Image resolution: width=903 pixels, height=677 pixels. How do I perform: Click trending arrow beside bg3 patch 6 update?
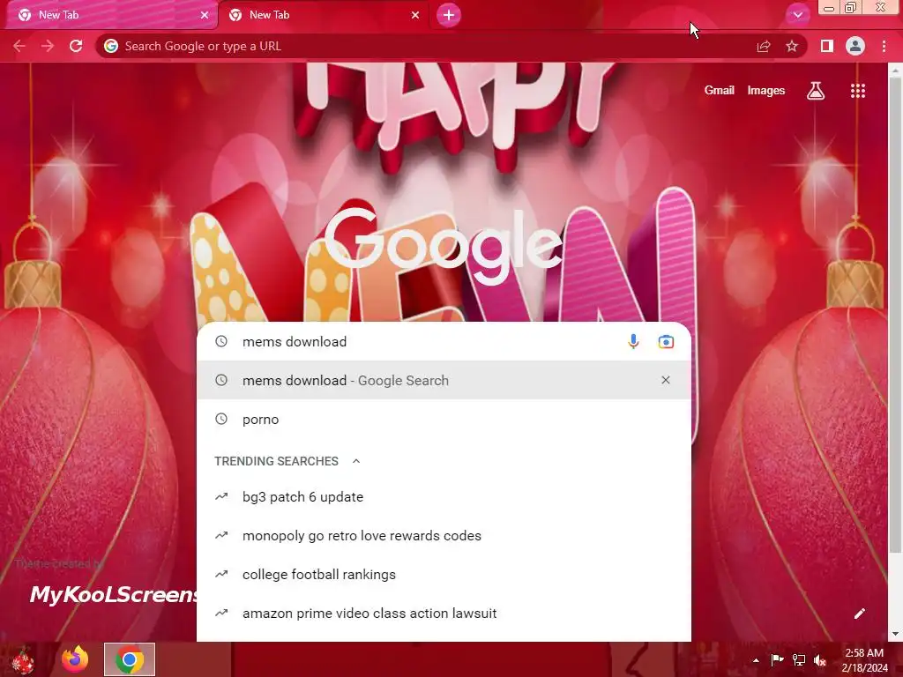221,496
